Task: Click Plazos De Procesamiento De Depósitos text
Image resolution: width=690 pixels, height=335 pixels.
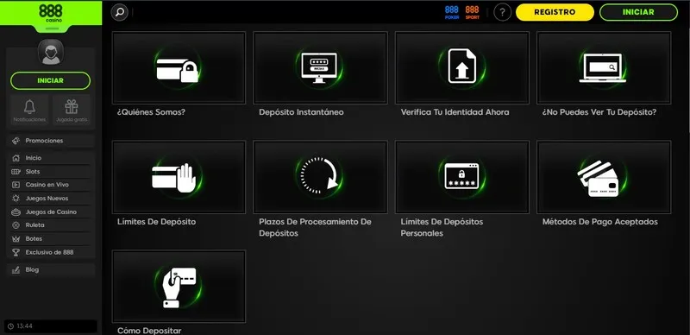Action: (x=315, y=227)
